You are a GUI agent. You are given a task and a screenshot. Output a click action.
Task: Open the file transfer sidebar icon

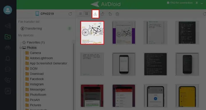(8, 37)
